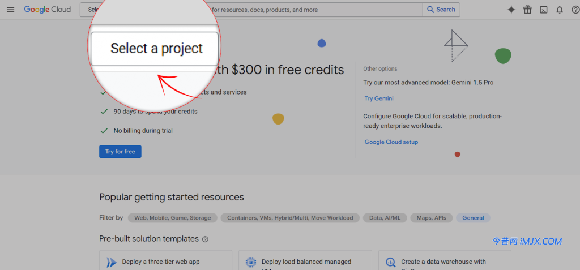Open the Google Cloud setup link
The width and height of the screenshot is (580, 270).
pos(391,142)
